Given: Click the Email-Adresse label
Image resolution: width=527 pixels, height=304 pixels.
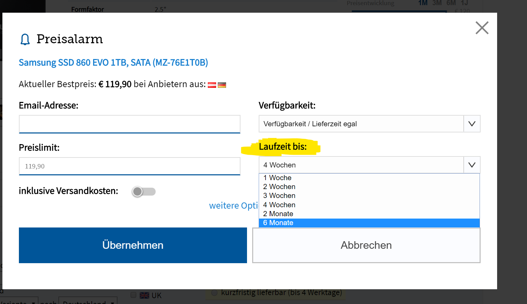Looking at the screenshot, I should [48, 105].
